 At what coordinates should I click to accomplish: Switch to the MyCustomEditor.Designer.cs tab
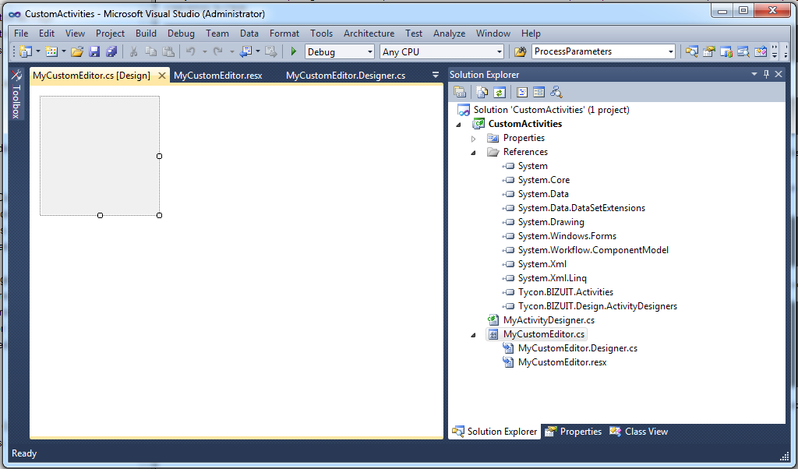click(345, 76)
